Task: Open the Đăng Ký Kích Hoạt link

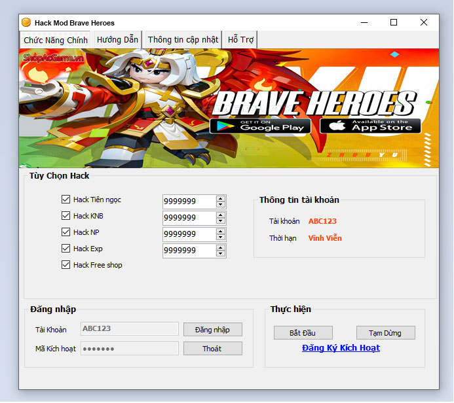Action: point(341,348)
